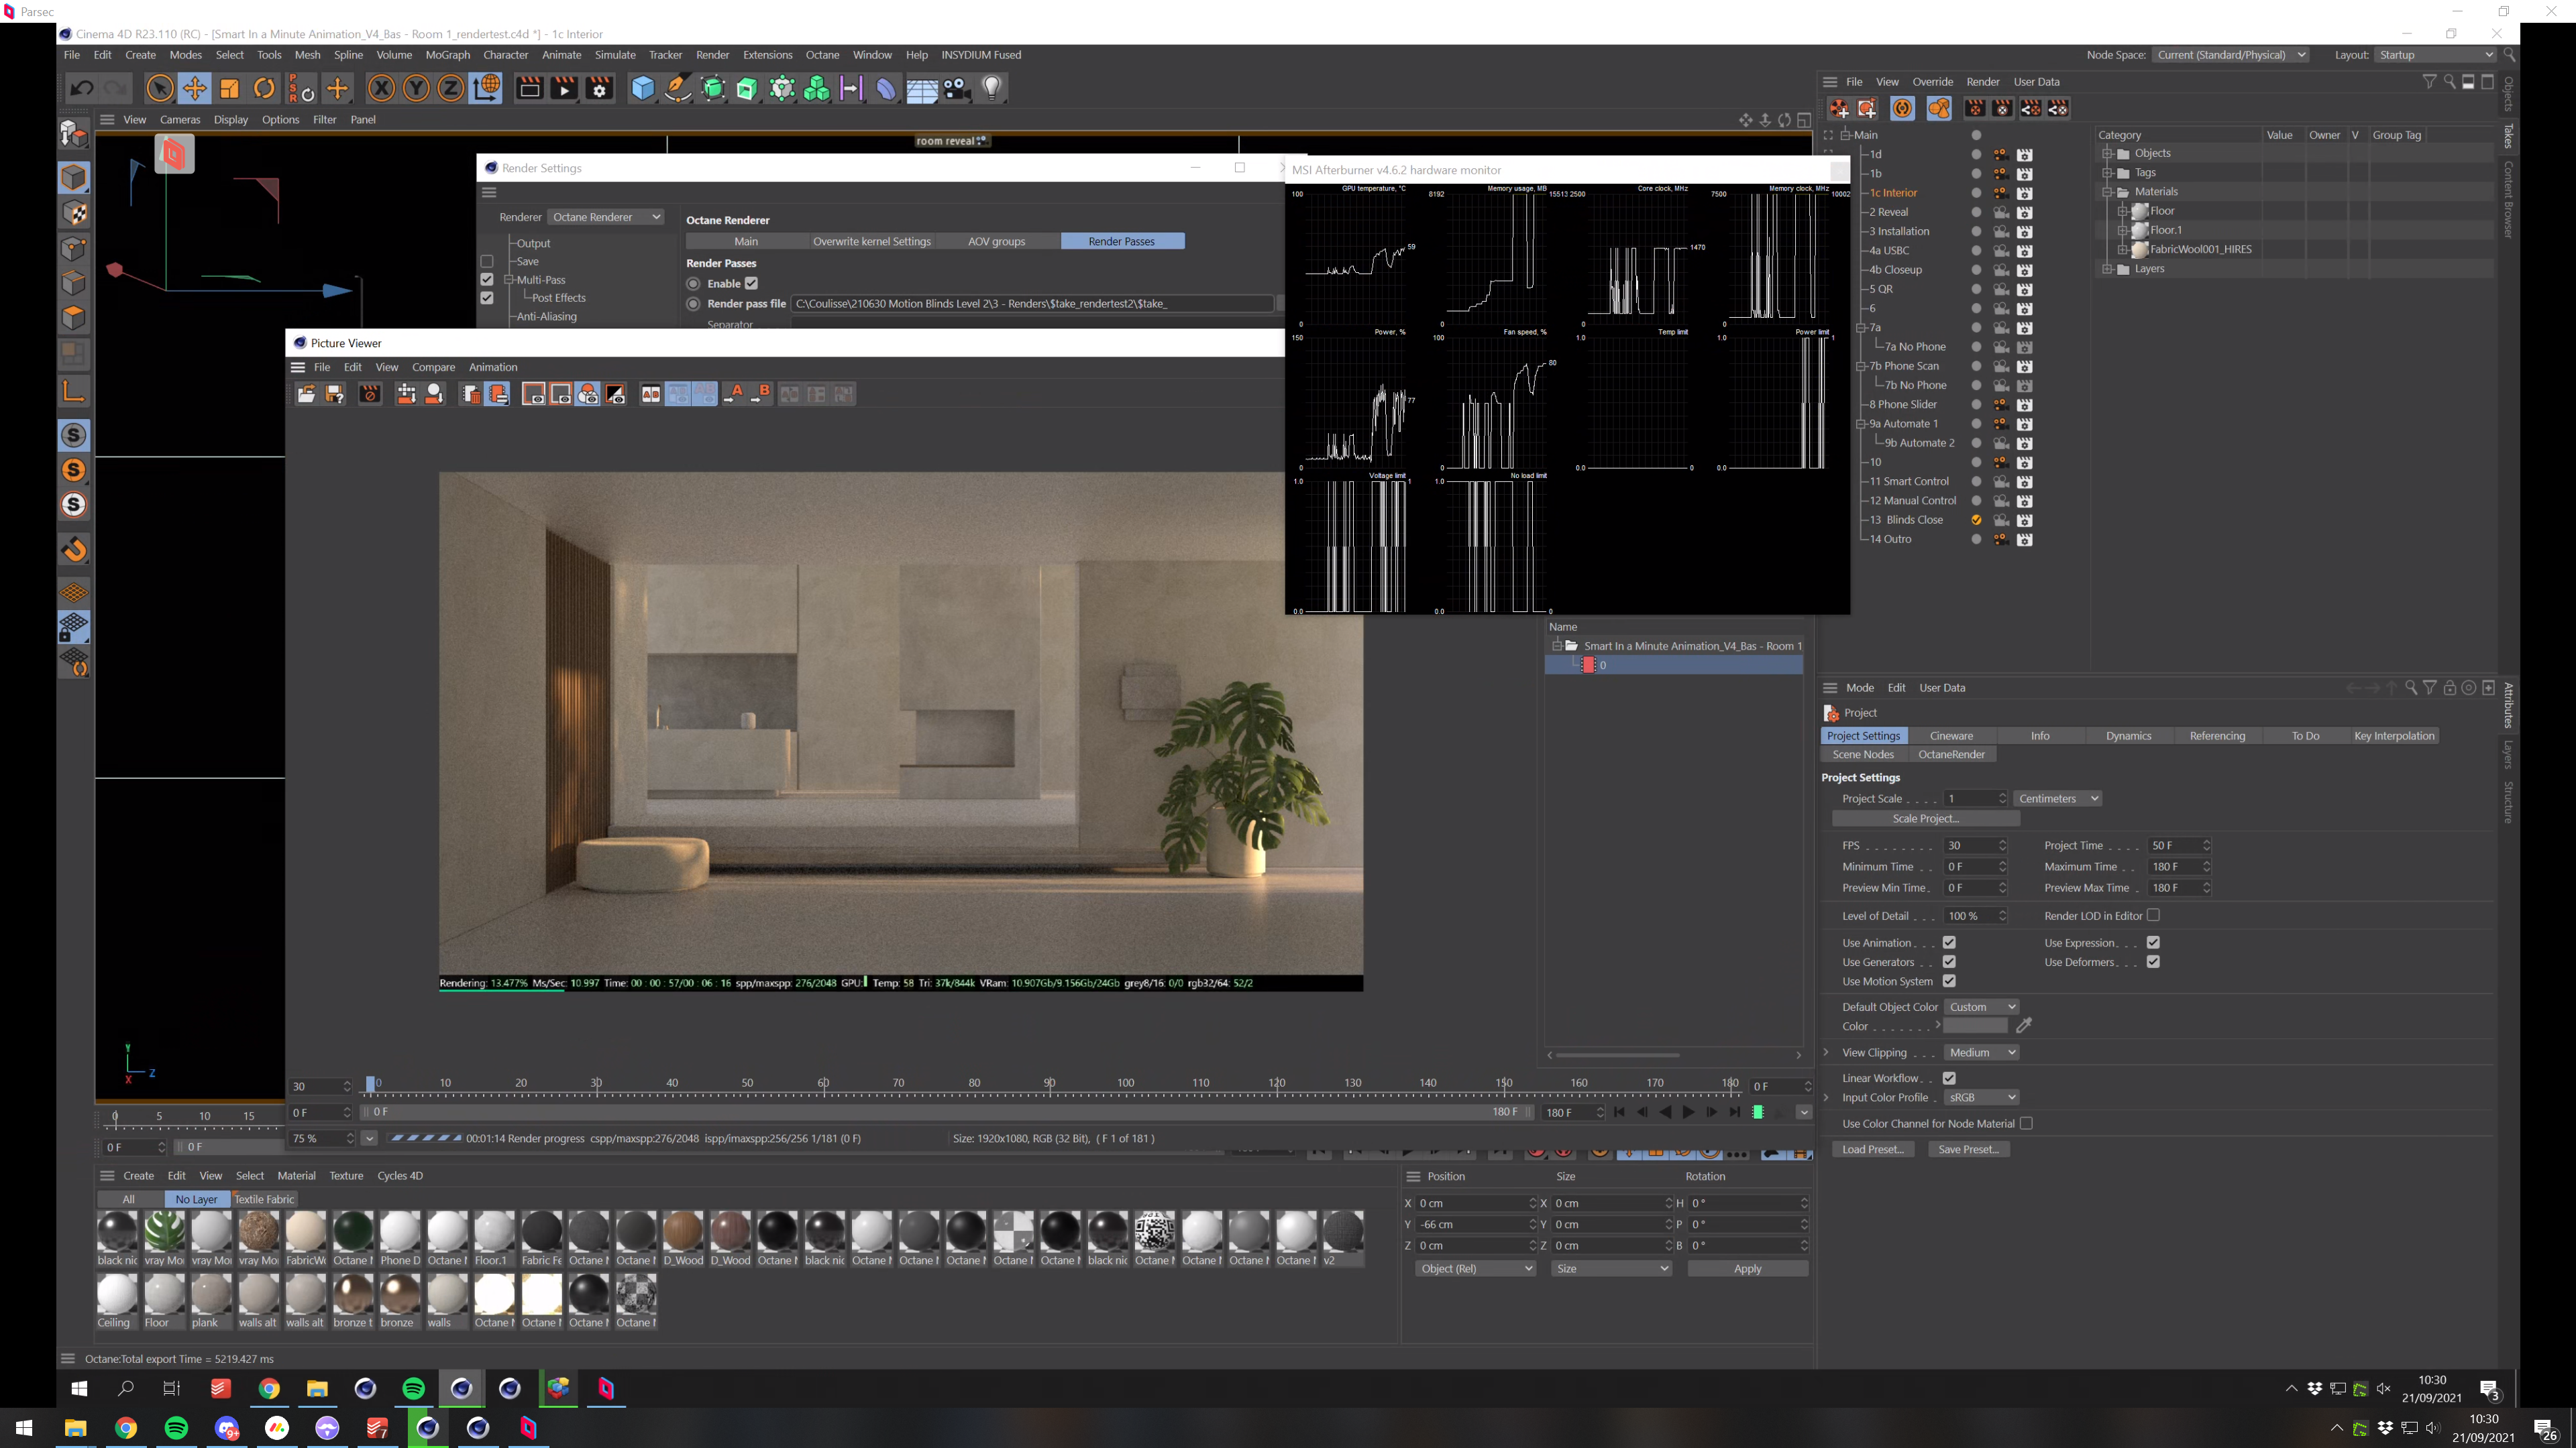Uncheck Use Animation checkbox
This screenshot has width=2576, height=1448.
[1948, 943]
